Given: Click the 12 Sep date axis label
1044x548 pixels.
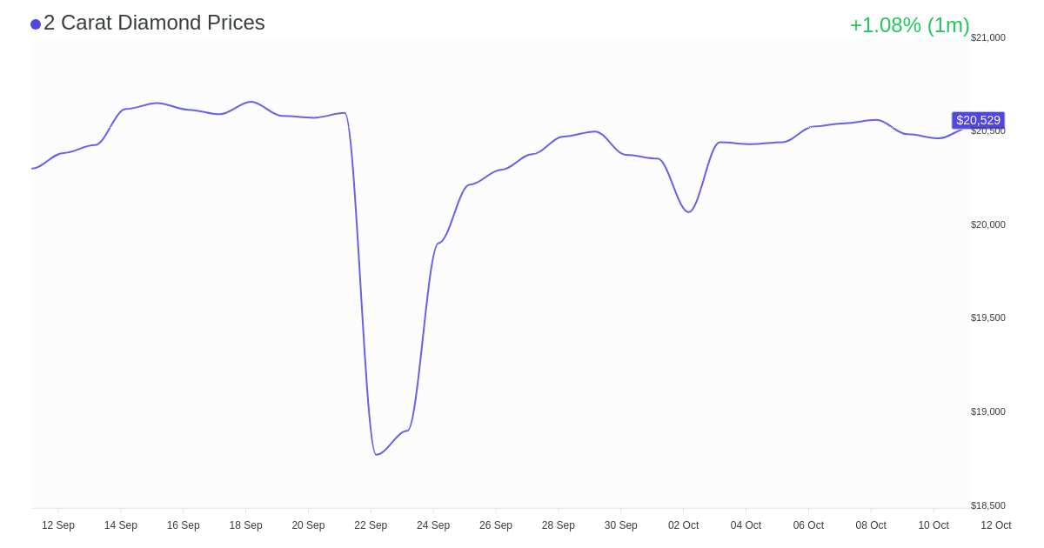Looking at the screenshot, I should point(58,525).
